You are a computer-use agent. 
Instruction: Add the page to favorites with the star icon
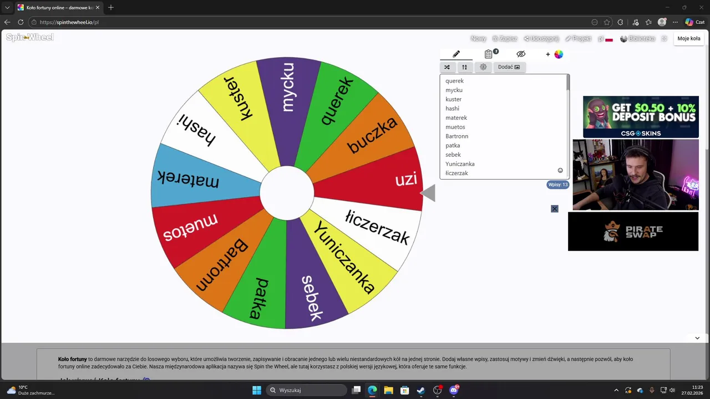607,22
